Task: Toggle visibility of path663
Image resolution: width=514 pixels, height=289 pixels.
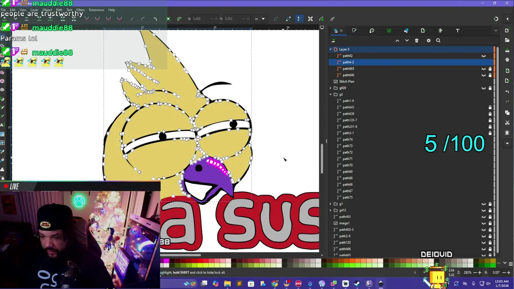Action: pyautogui.click(x=483, y=69)
